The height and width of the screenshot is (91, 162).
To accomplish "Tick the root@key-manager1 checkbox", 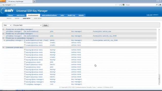I will point(25,84).
